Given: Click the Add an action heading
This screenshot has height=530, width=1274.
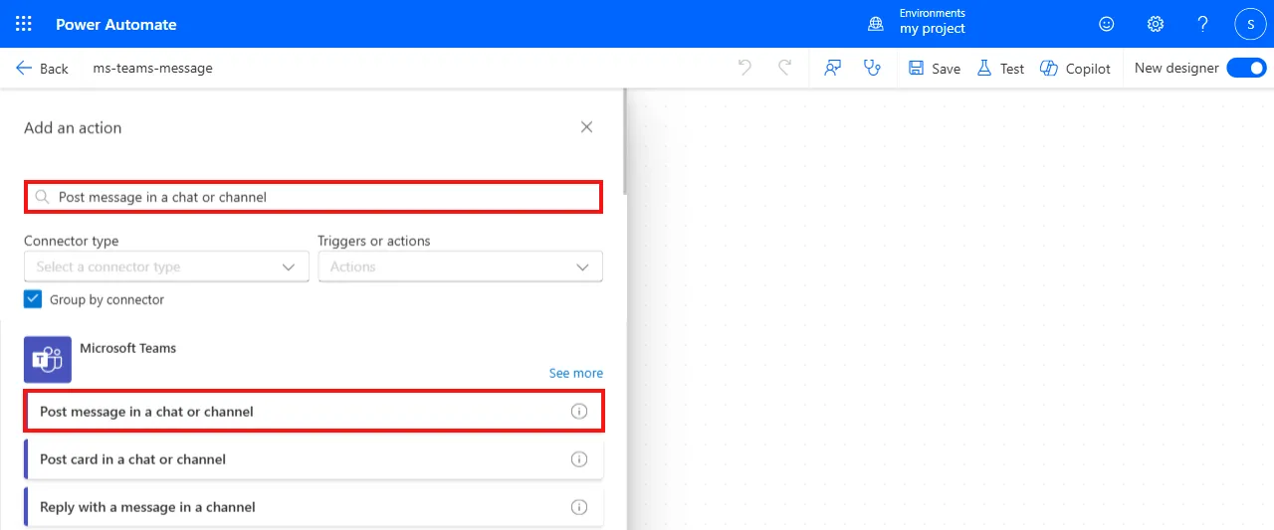Looking at the screenshot, I should [x=73, y=128].
